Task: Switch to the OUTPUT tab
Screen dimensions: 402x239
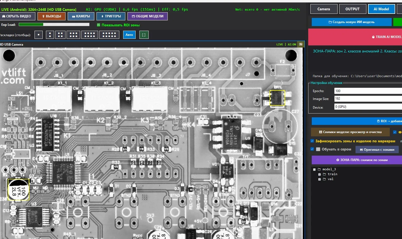Action: tap(353, 9)
